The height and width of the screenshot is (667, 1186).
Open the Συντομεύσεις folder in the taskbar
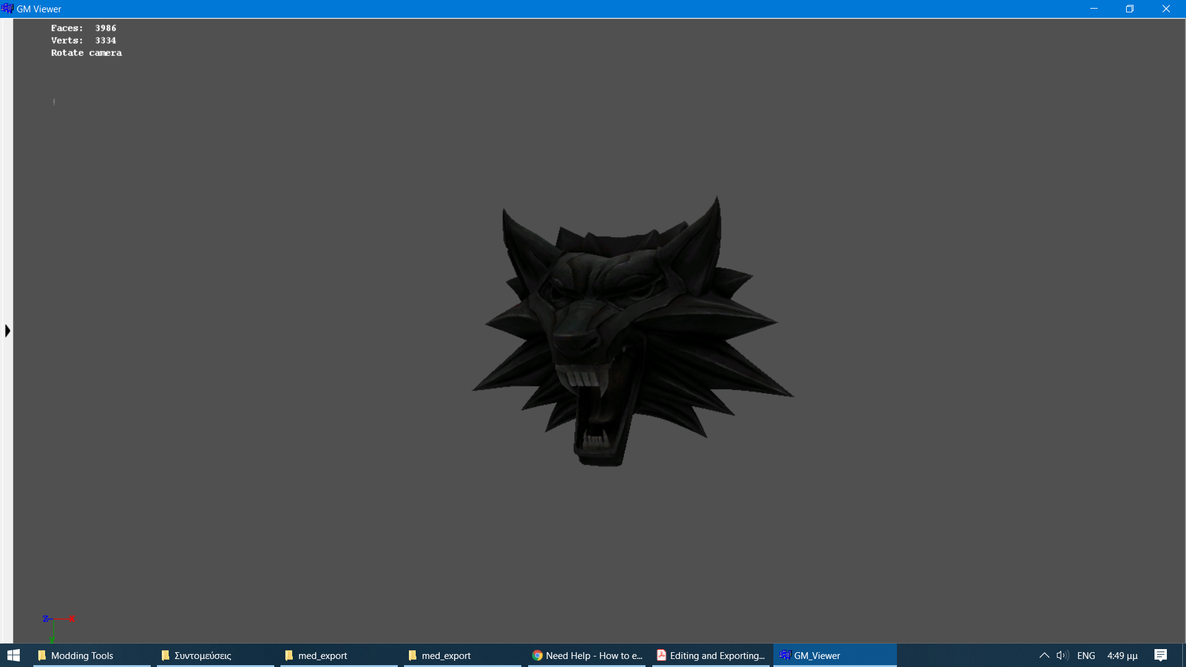(215, 655)
